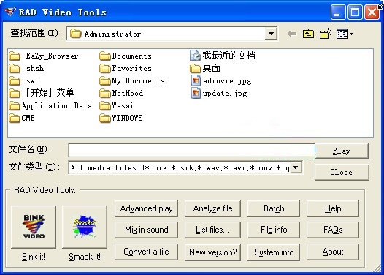Create a new folder icon
Image resolution: width=384 pixels, height=275 pixels.
(x=326, y=34)
